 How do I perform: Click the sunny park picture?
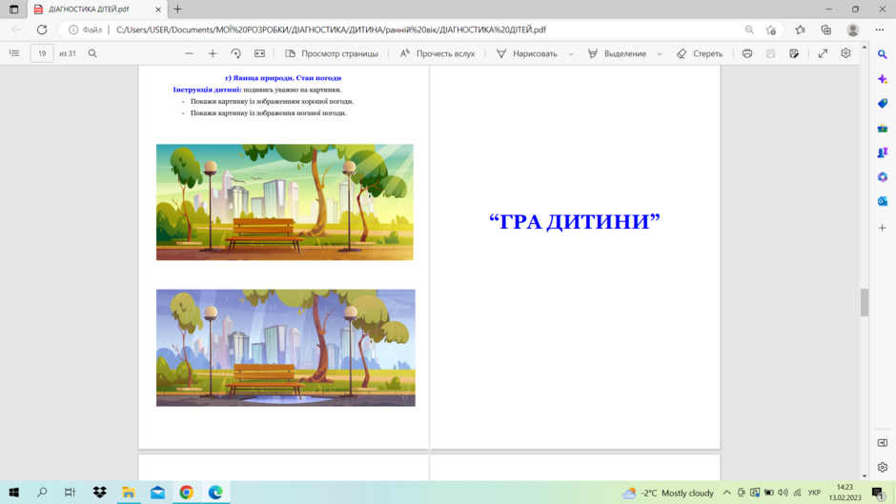tap(285, 202)
